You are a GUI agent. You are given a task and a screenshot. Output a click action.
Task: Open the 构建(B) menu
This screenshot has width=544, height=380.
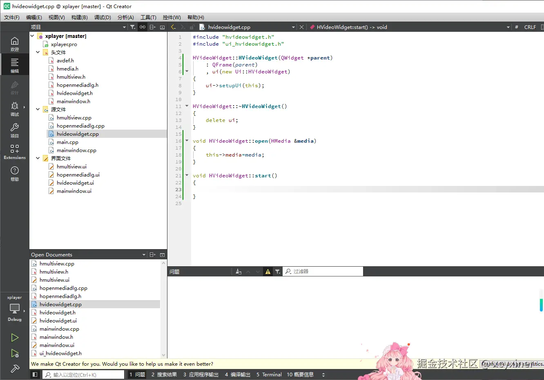click(79, 17)
